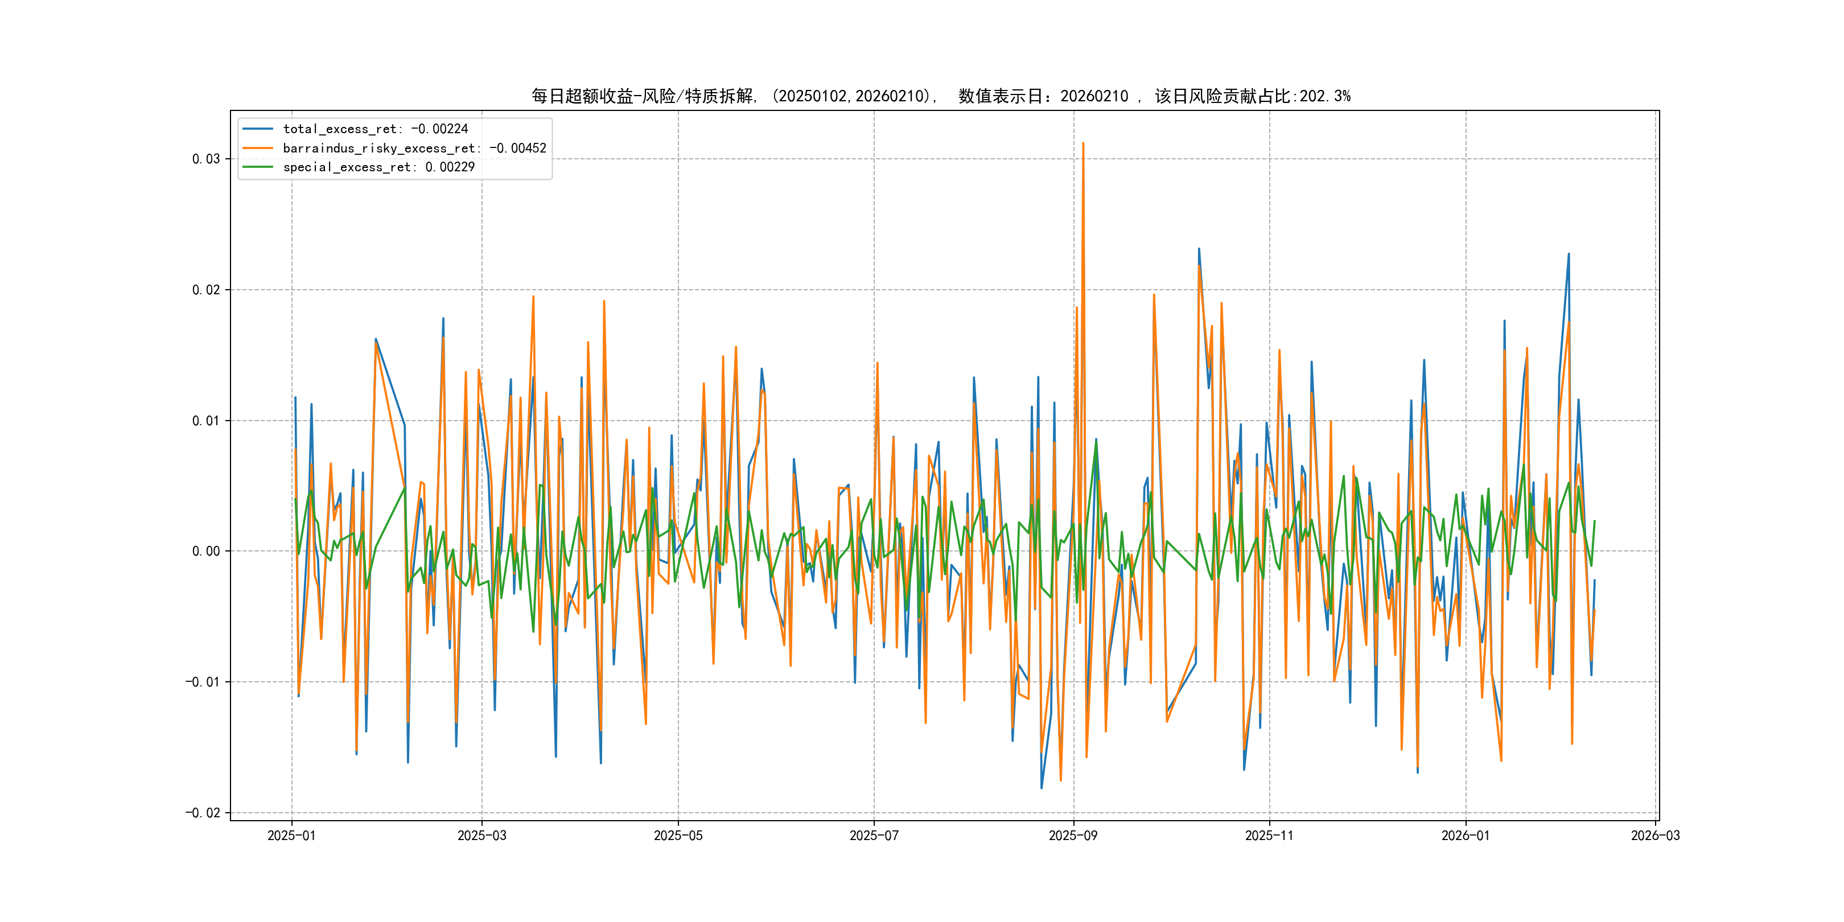Click the blue total_excess_ret legend line
This screenshot has width=1844, height=922.
pos(258,129)
